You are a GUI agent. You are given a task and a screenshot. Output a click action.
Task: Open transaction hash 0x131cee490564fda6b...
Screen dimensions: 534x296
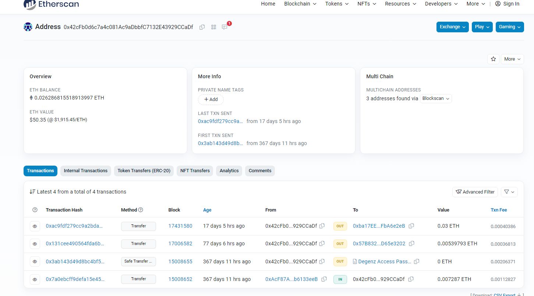[75, 243]
